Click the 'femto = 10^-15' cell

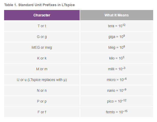pos(117,112)
